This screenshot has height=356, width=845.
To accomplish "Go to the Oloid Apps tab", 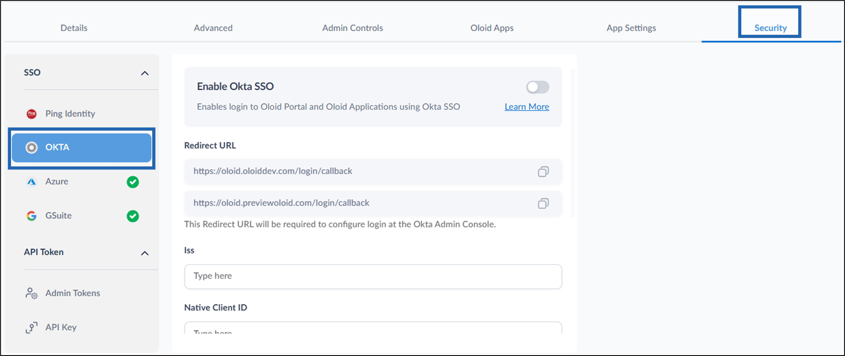I will click(x=492, y=28).
